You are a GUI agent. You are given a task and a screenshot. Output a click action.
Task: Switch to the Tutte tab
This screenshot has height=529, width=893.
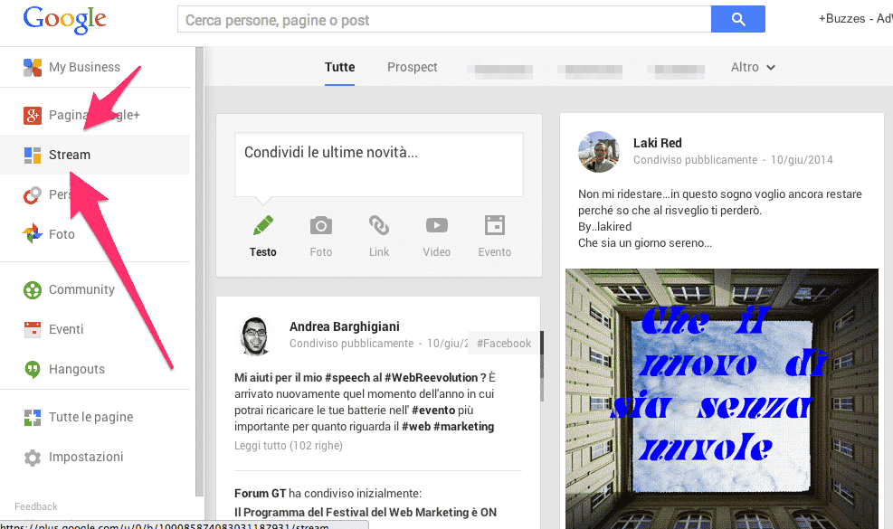click(x=340, y=67)
